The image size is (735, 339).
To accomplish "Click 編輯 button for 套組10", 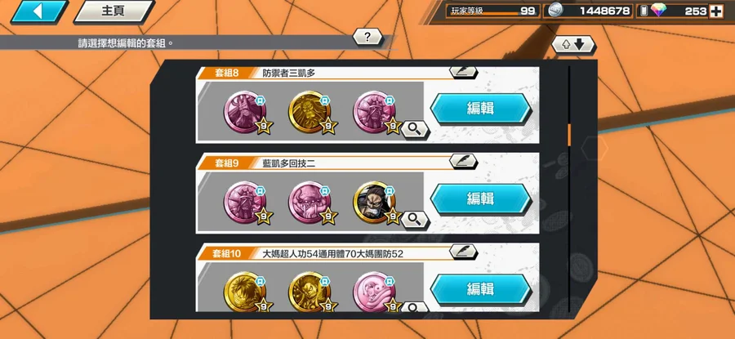I will (x=480, y=288).
